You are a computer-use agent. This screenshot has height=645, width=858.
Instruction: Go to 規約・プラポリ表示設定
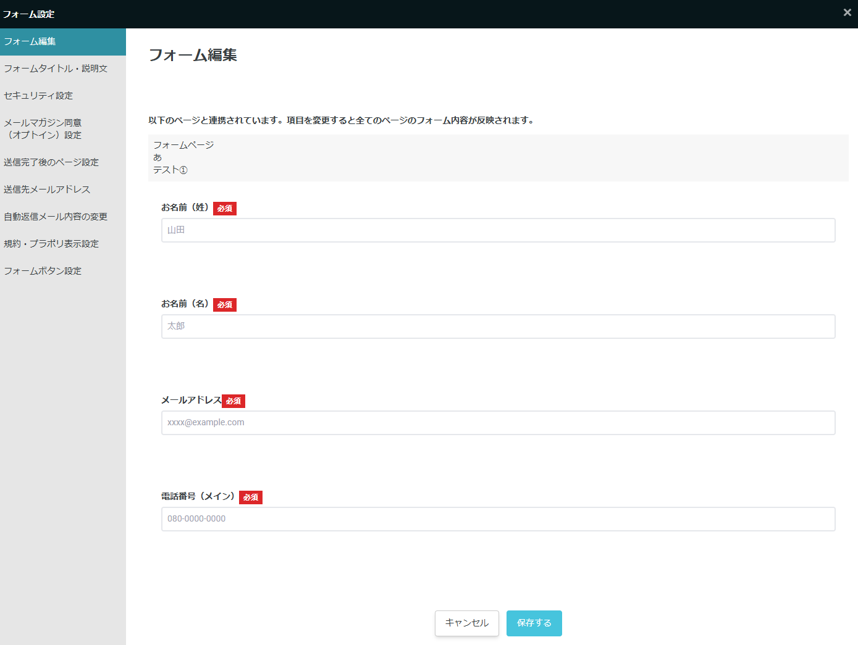[51, 244]
